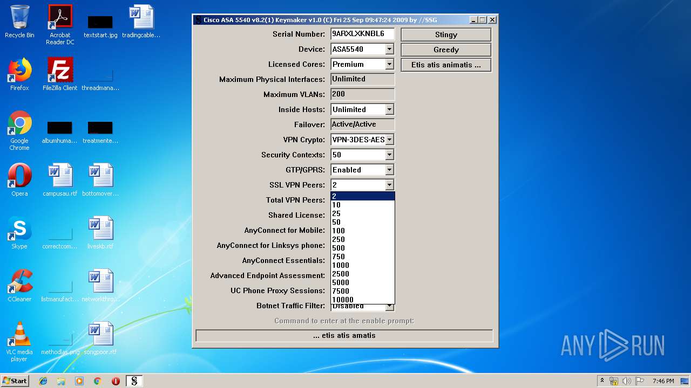Open the Opera desktop shortcut
This screenshot has height=388, width=691.
(19, 180)
